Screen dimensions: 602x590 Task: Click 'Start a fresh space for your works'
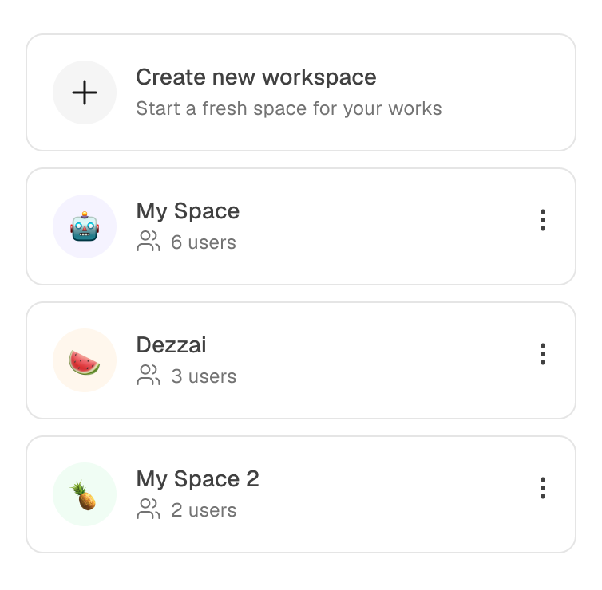[288, 108]
